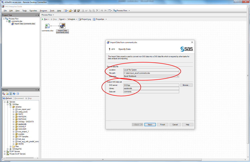Click the Save project floppy icon

(x=75, y=10)
